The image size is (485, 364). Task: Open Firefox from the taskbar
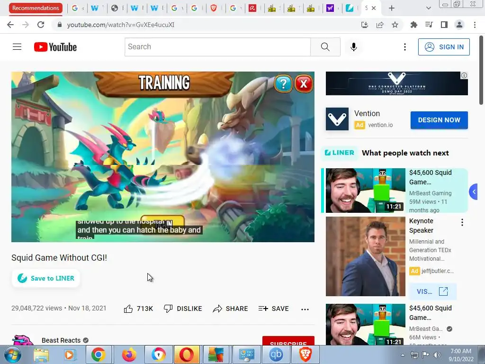coord(129,355)
